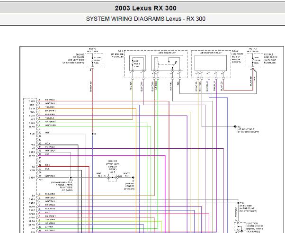Viewport: 285px width, 233px height.
Task: Click the vertical WHT/BLU label under ABS motor relay
Action: (x=207, y=86)
